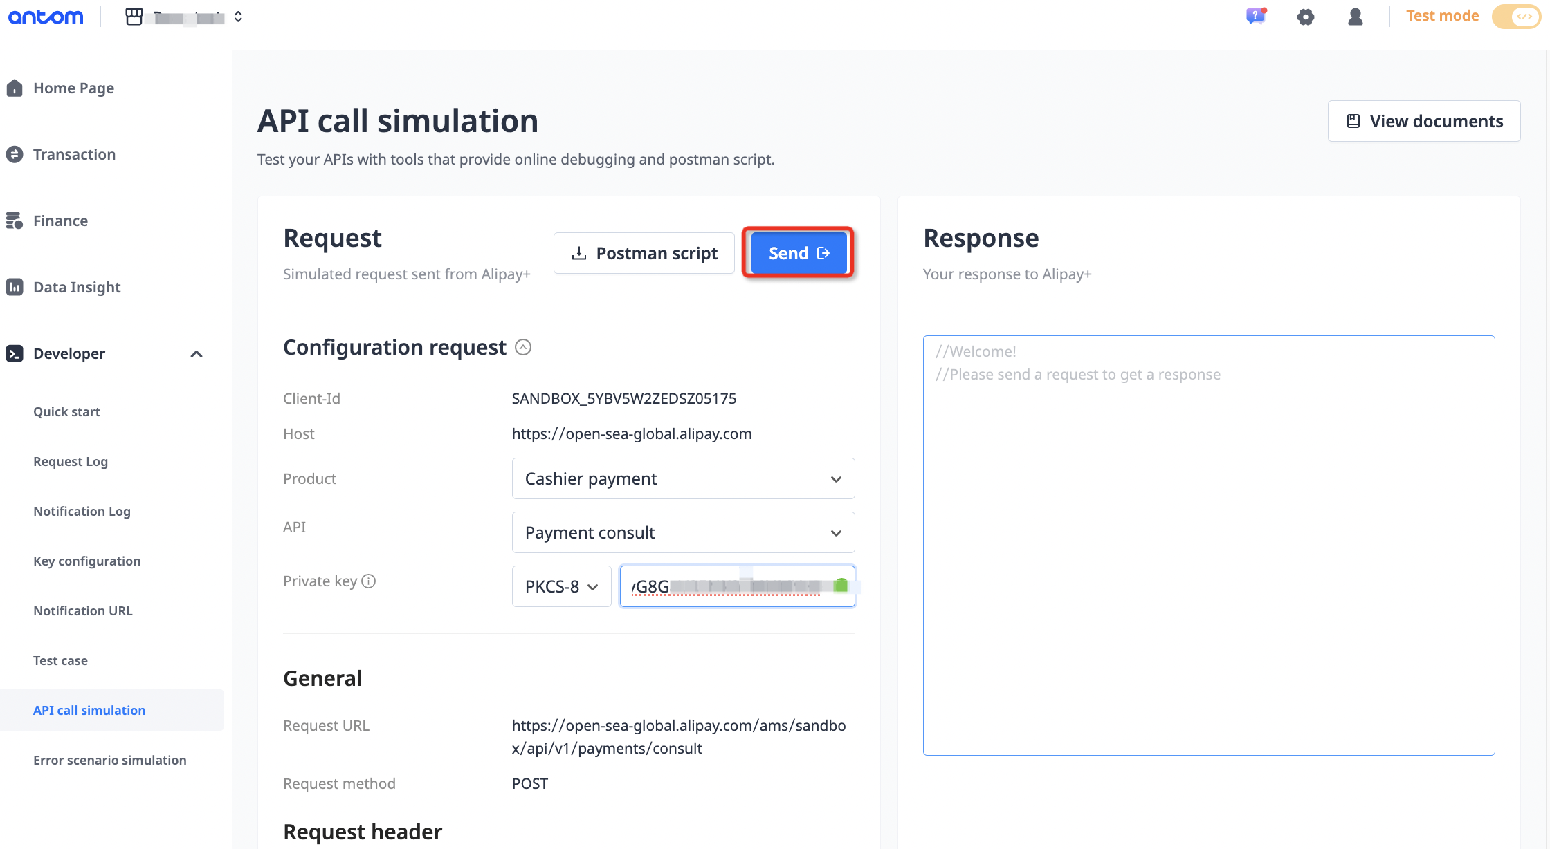The image size is (1550, 849).
Task: Open settings gear icon
Action: (1305, 17)
